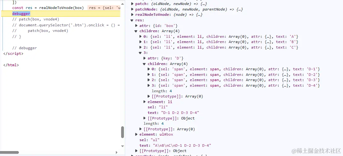The image size is (343, 156).
Task: Expand attr {id: 'box'} entry
Action: pos(136,26)
